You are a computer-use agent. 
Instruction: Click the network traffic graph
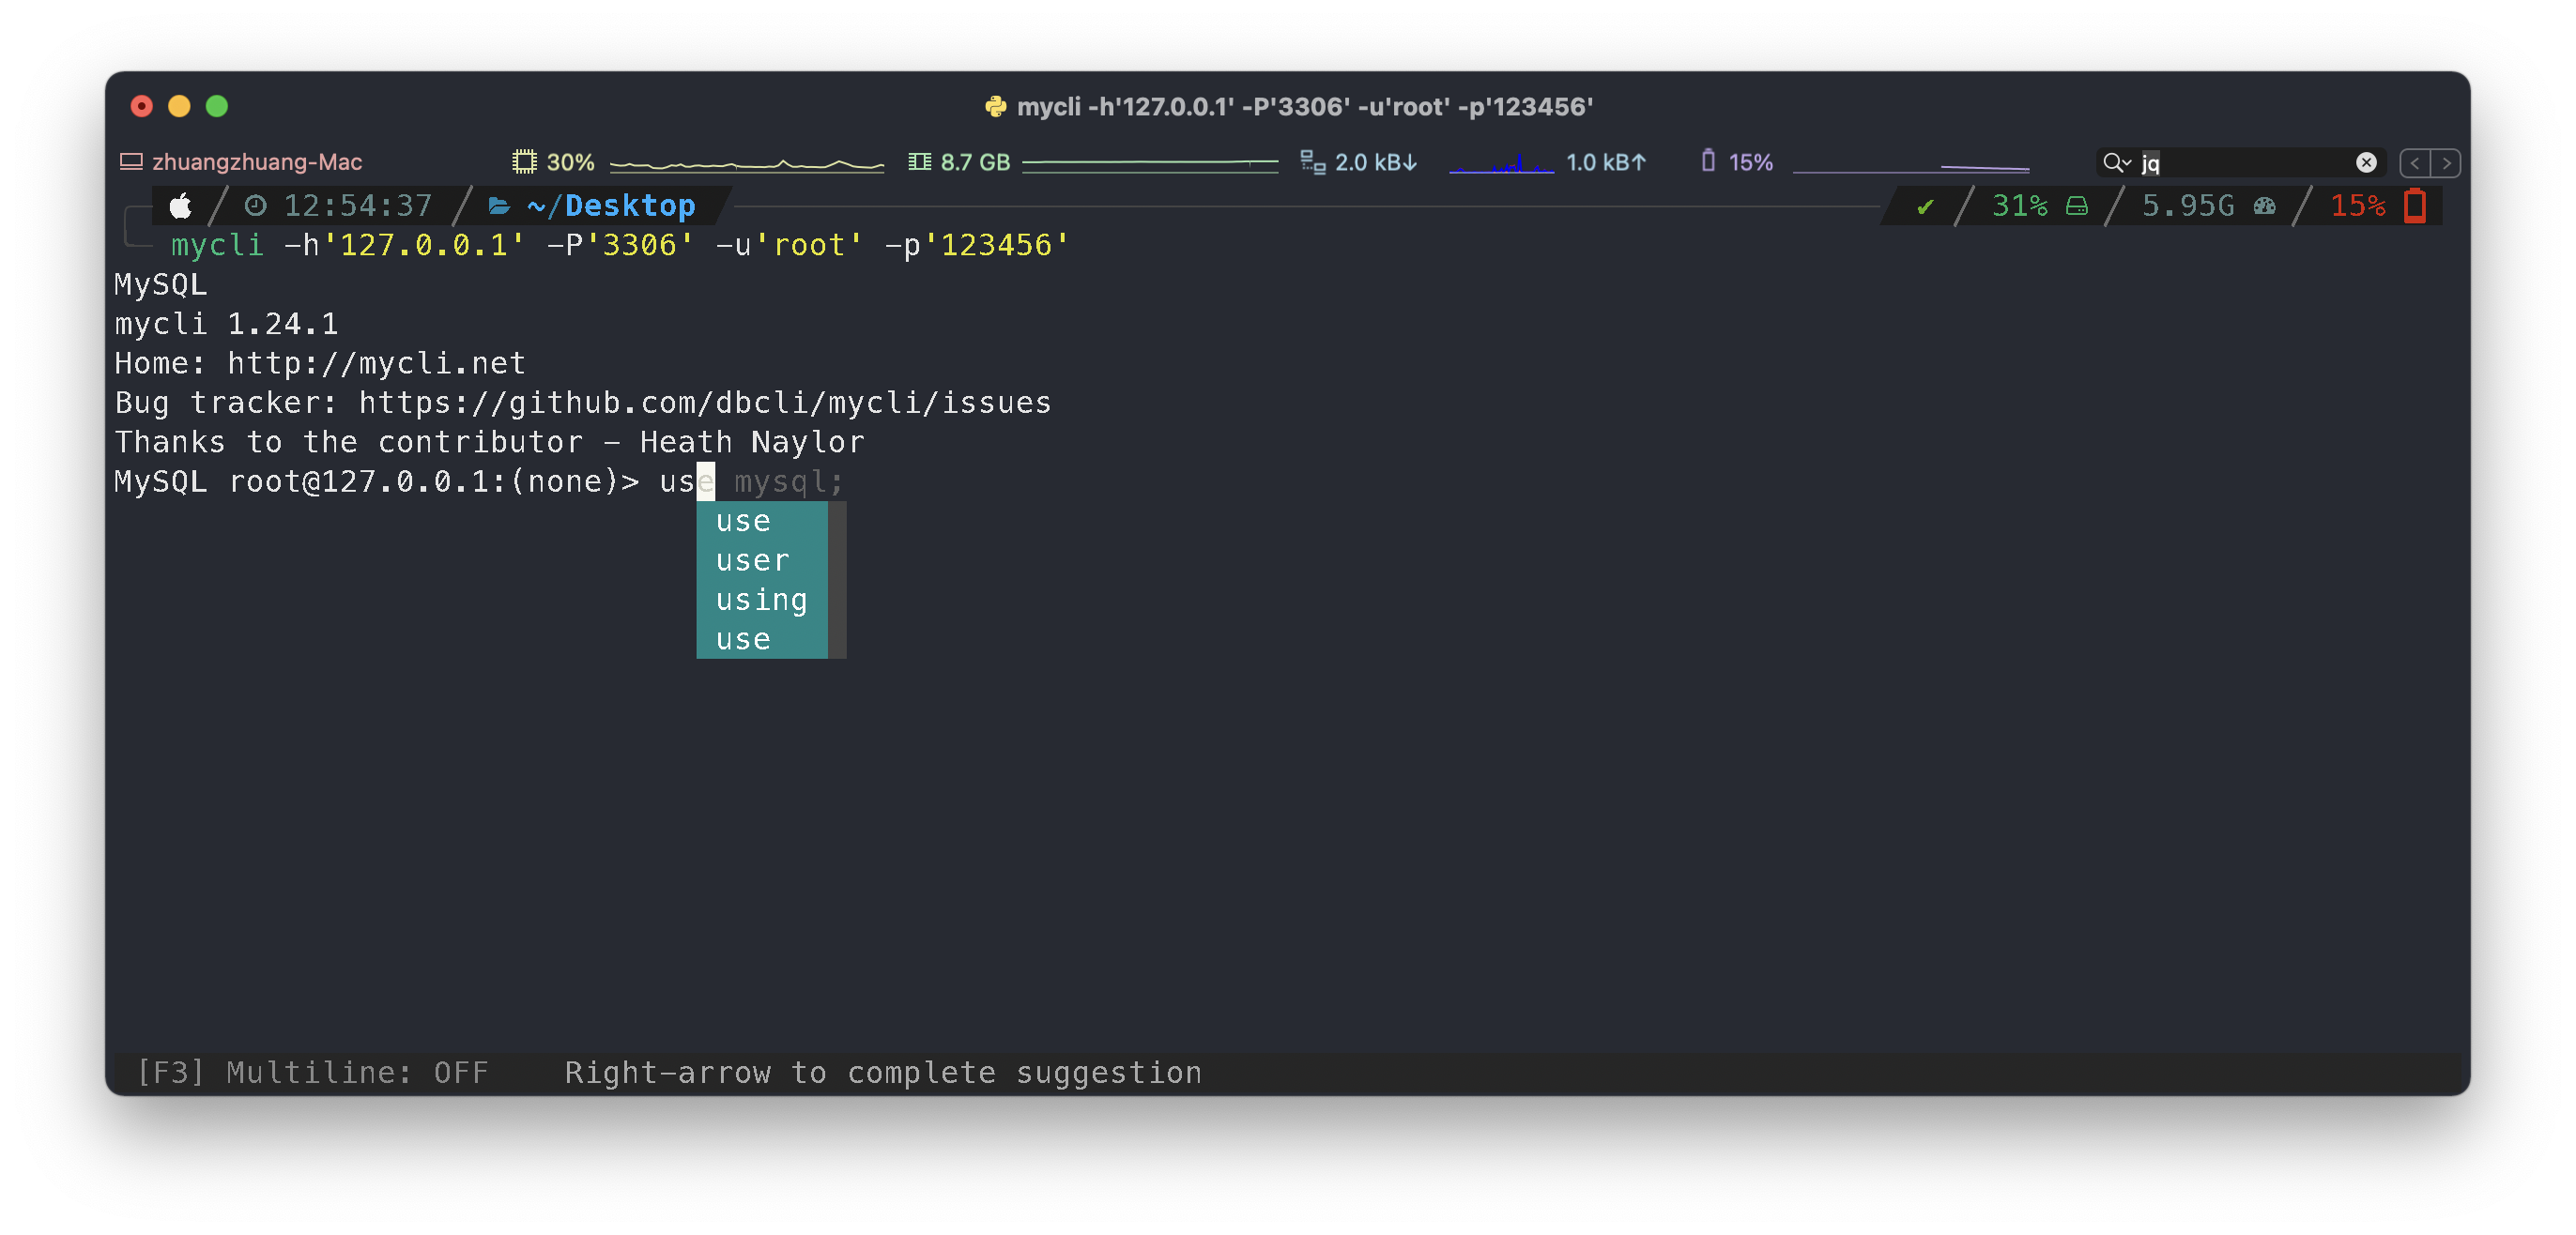1501,163
